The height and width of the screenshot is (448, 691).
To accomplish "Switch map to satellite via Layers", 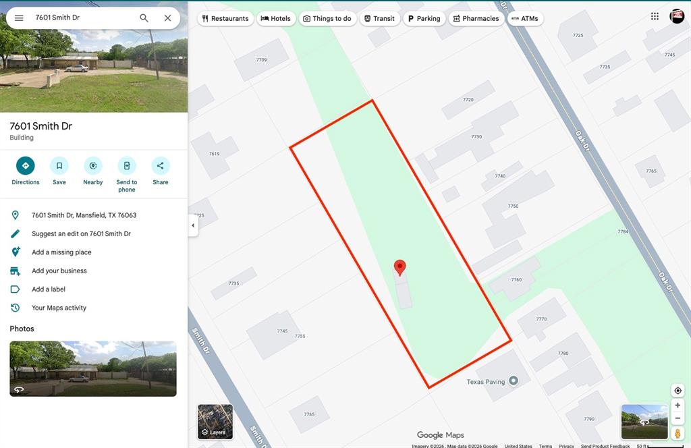I will tap(215, 422).
